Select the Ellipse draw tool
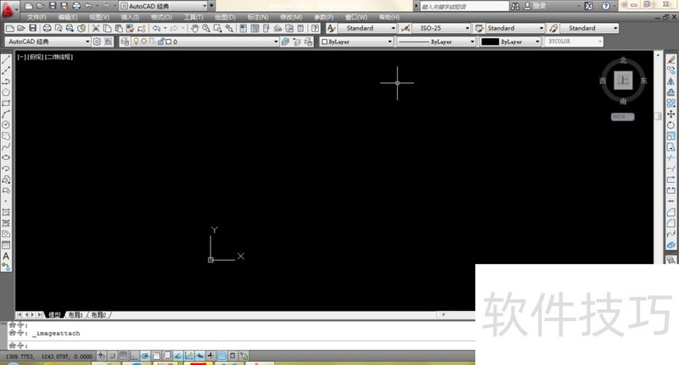Screen dimensions: 679x365 [x=6, y=158]
